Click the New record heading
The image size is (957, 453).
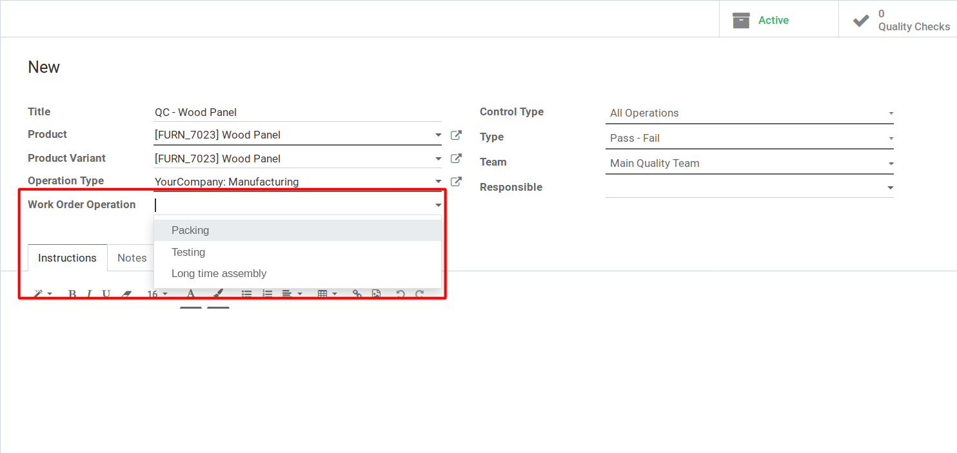44,67
